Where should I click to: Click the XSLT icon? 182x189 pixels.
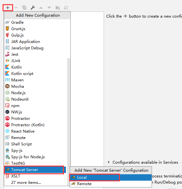coord(7,176)
